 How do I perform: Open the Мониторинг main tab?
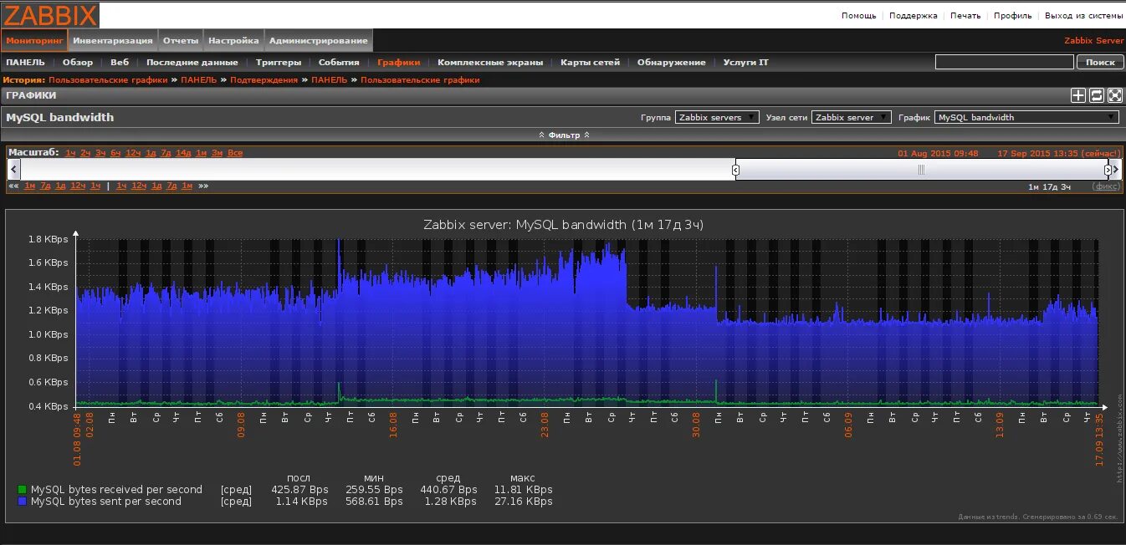point(34,40)
